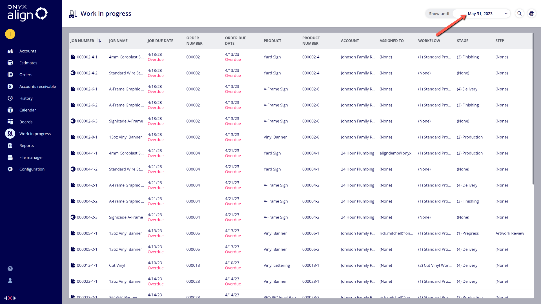Go to Configuration menu item

[32, 169]
